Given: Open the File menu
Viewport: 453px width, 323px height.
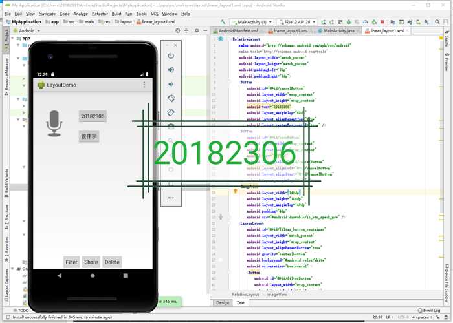Looking at the screenshot, I should click(x=8, y=14).
